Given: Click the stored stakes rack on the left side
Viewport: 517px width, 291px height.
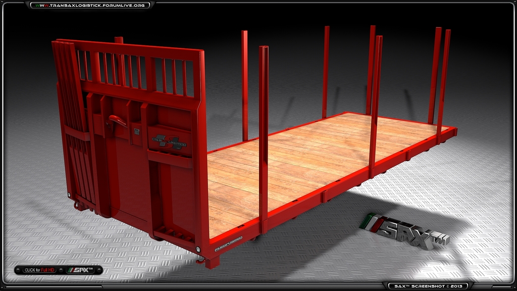Looking at the screenshot, I should point(73,121).
